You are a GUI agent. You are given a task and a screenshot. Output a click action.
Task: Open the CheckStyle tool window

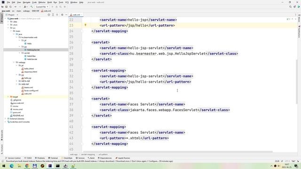[x=67, y=158]
